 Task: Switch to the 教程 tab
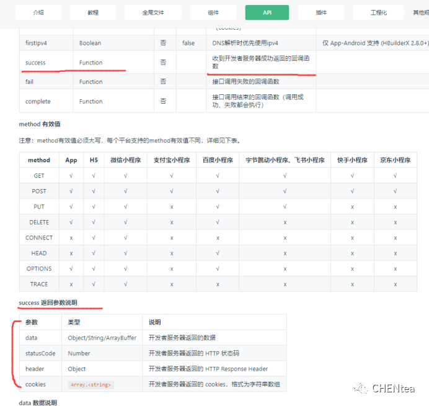coord(92,12)
